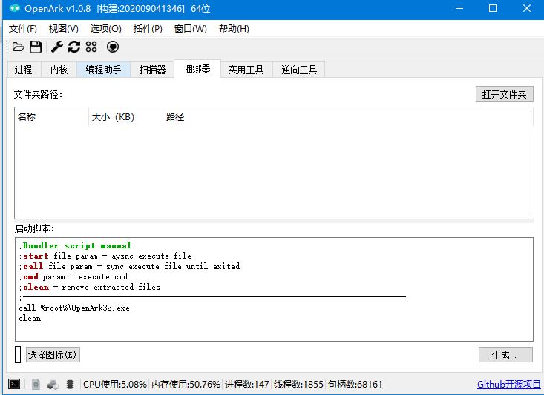Open the GitHub cat icon in toolbar
The height and width of the screenshot is (395, 544).
pyautogui.click(x=113, y=47)
